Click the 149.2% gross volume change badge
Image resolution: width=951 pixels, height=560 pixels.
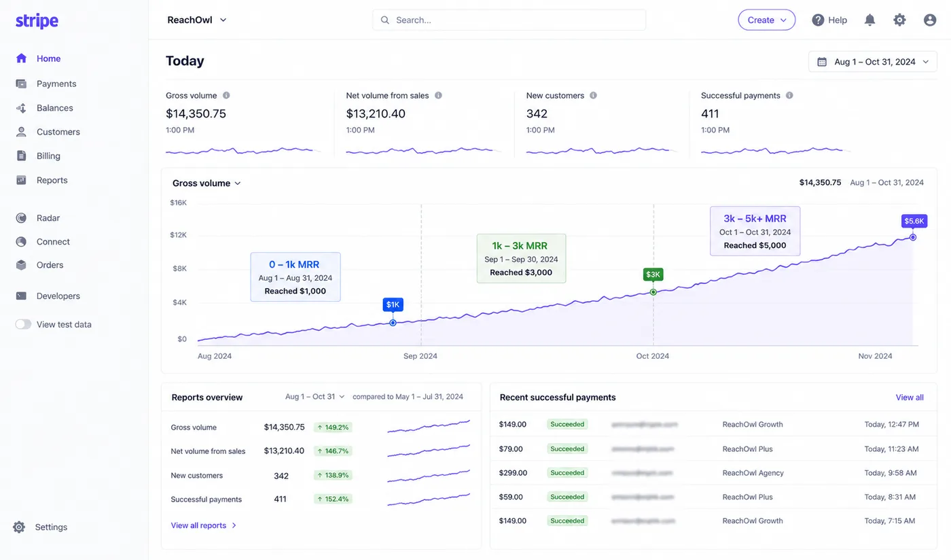(x=333, y=427)
